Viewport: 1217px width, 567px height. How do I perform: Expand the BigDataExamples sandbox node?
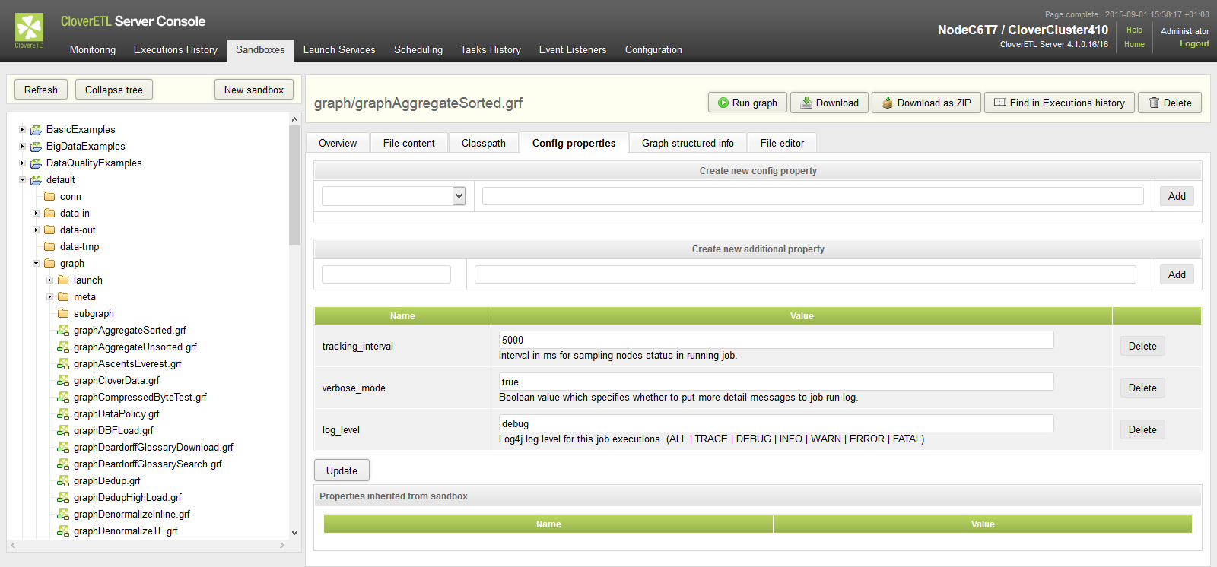22,147
